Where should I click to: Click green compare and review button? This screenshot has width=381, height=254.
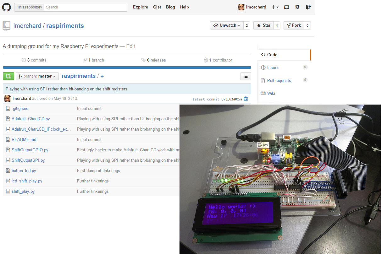click(8, 76)
